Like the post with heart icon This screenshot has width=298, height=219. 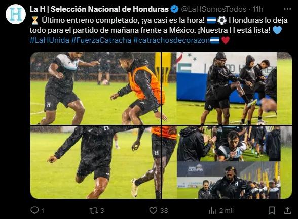pyautogui.click(x=153, y=210)
